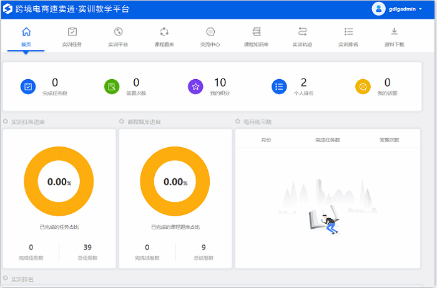
Task: Click green 答题次数 search-document icon
Action: pyautogui.click(x=112, y=87)
